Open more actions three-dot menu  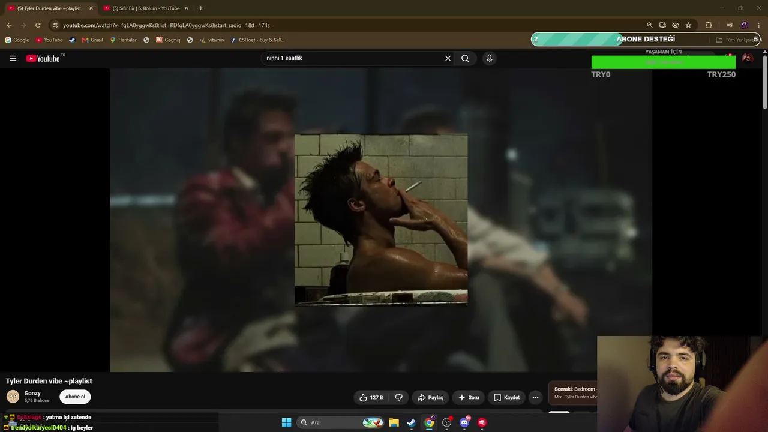point(535,397)
